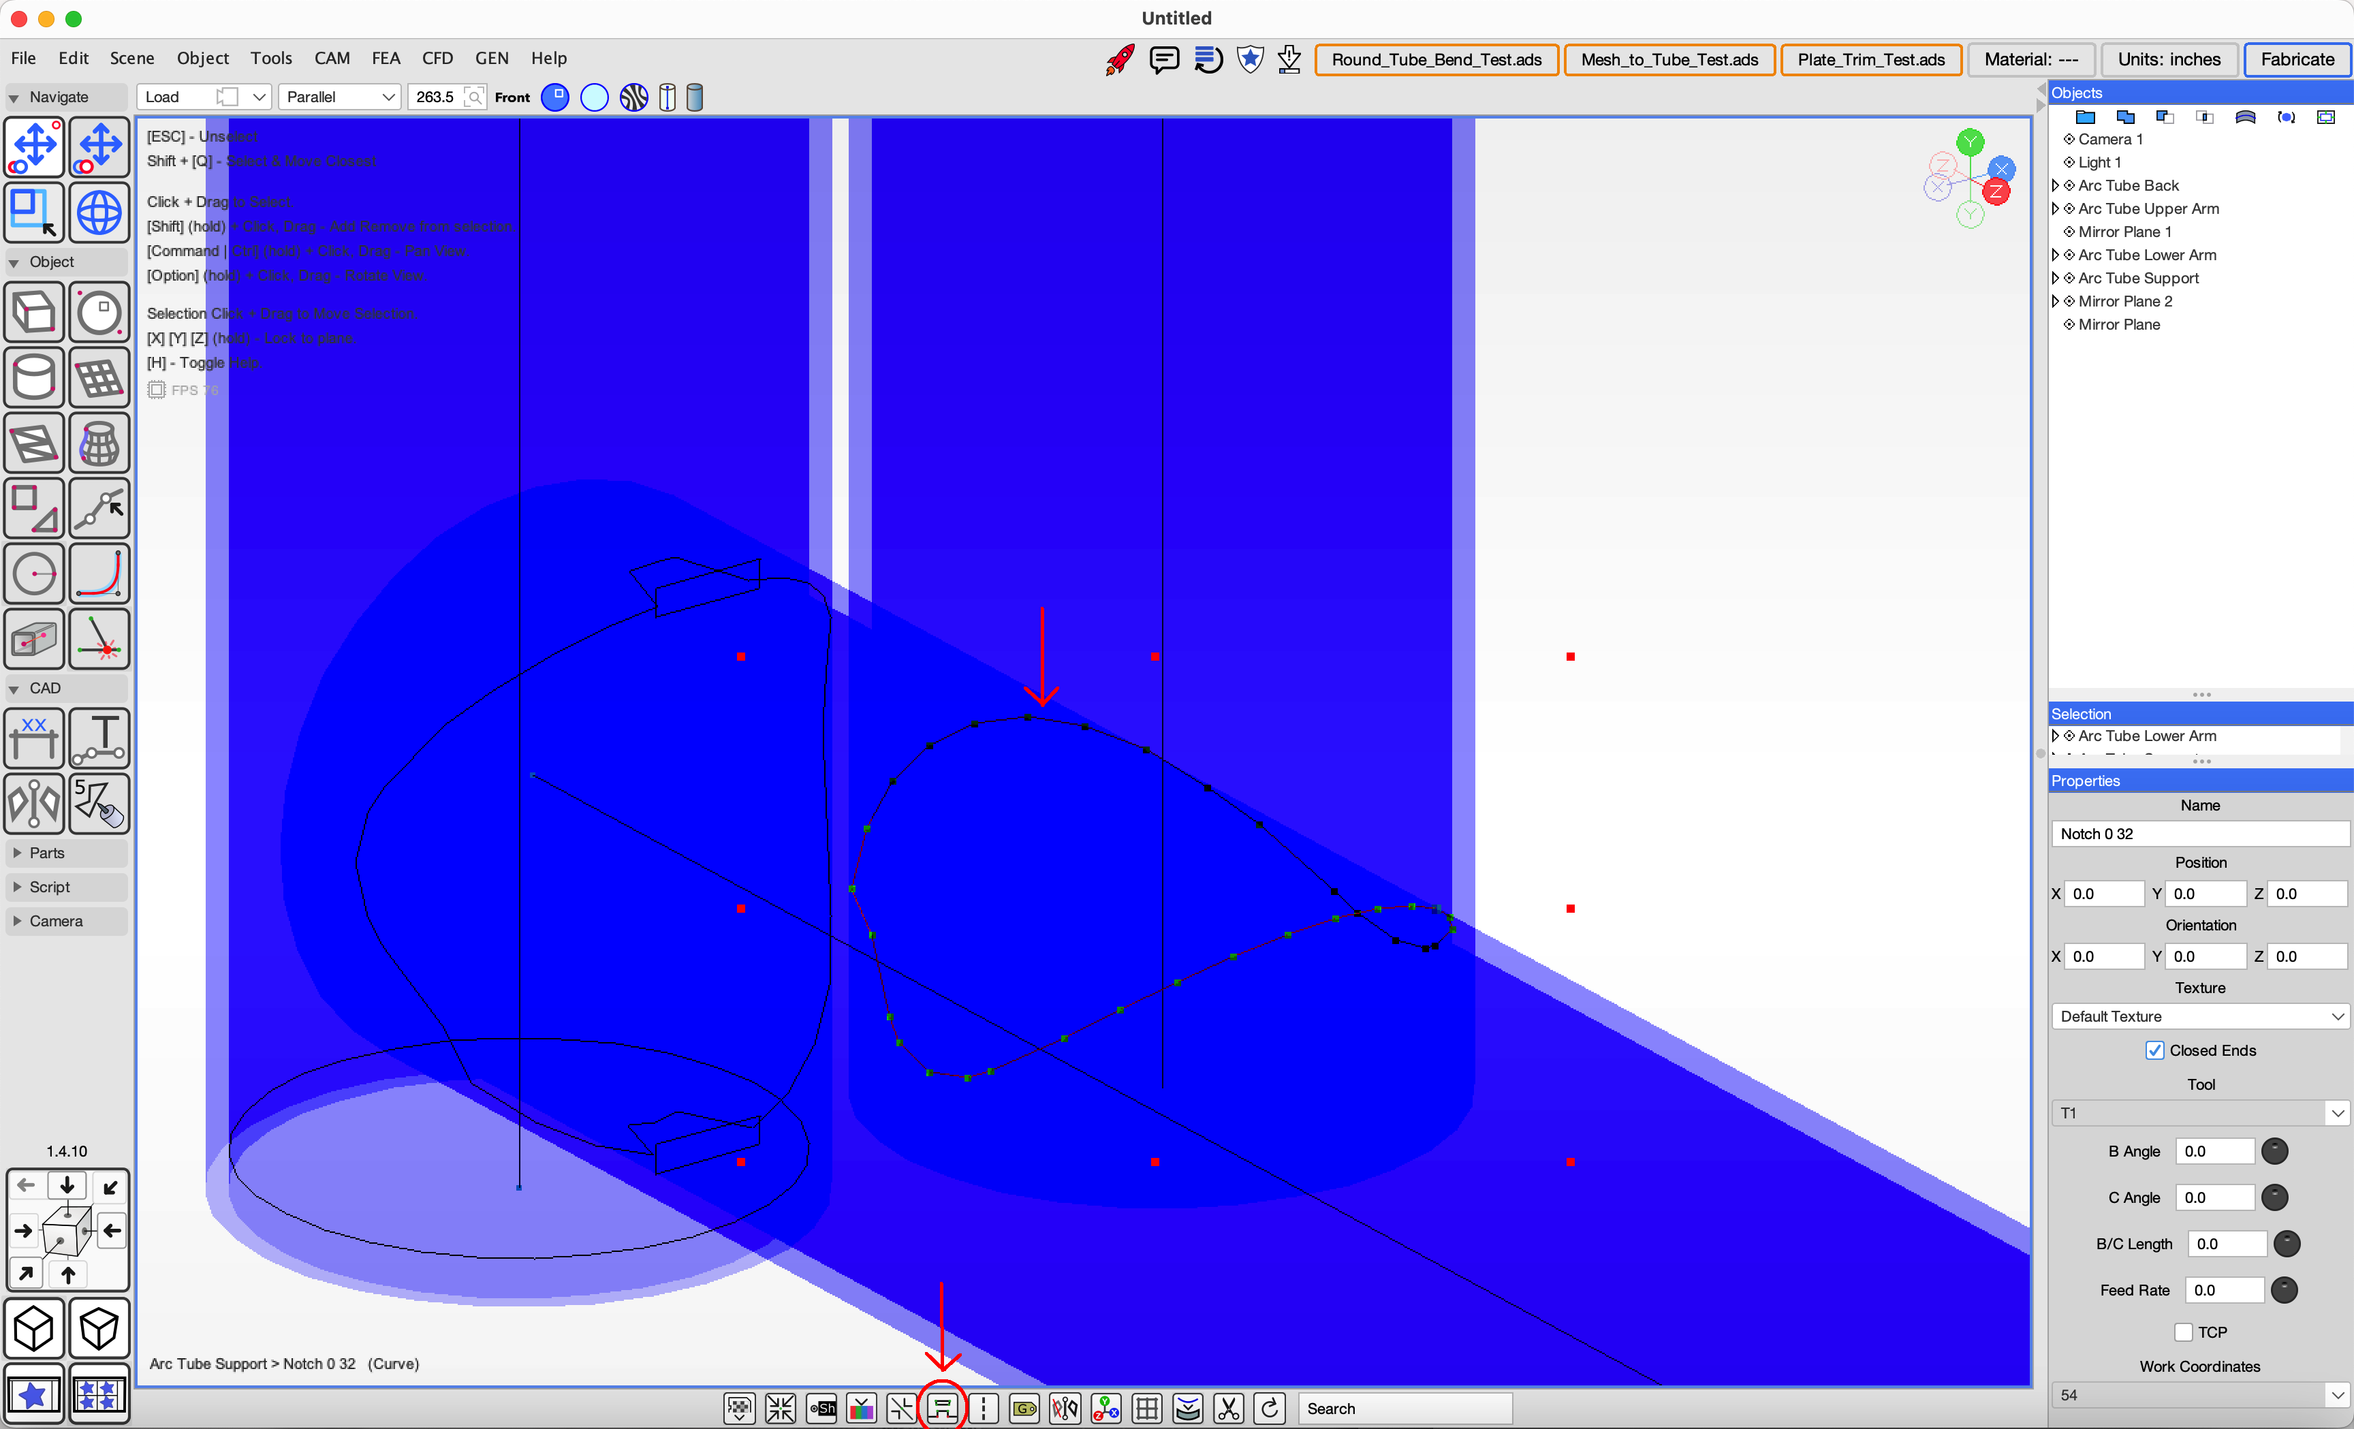Click the Fabricate button
2354x1429 pixels.
point(2297,59)
